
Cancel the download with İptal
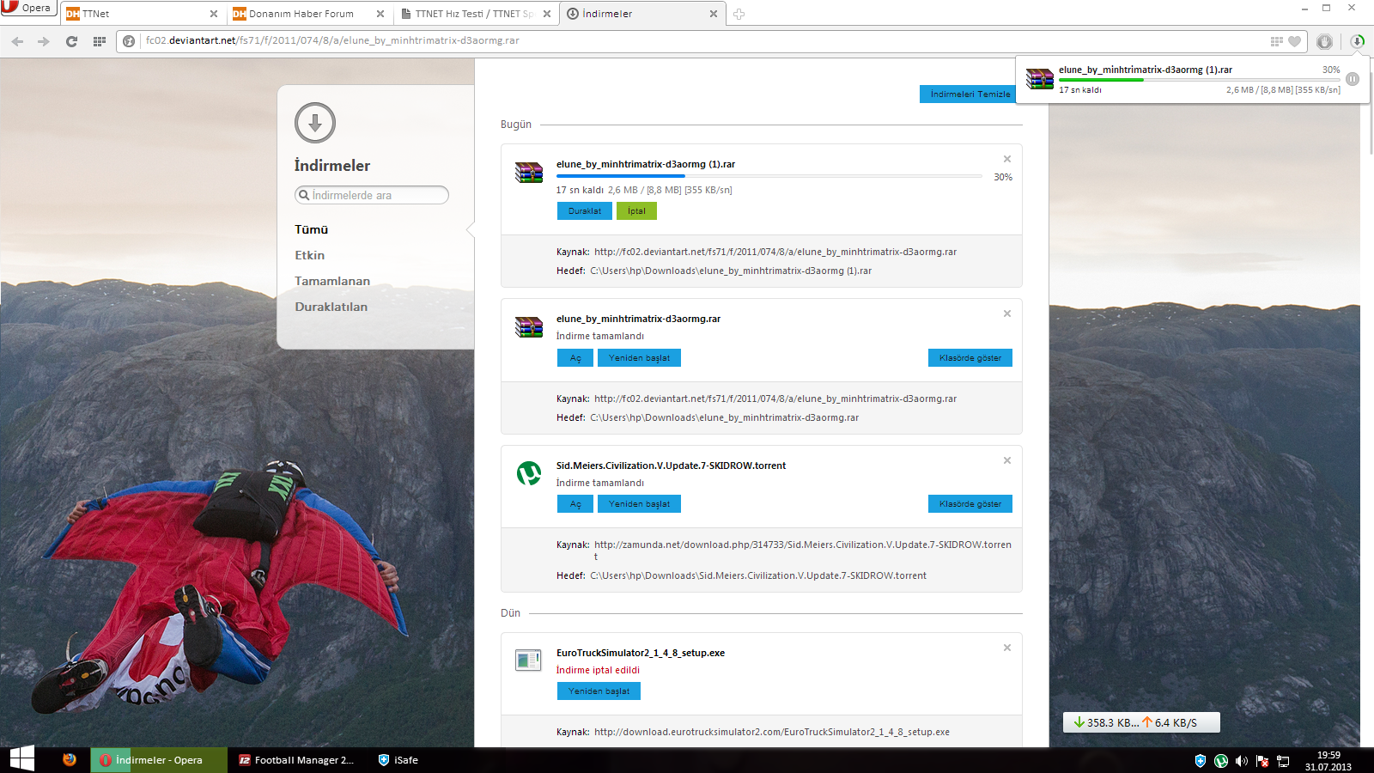tap(636, 211)
